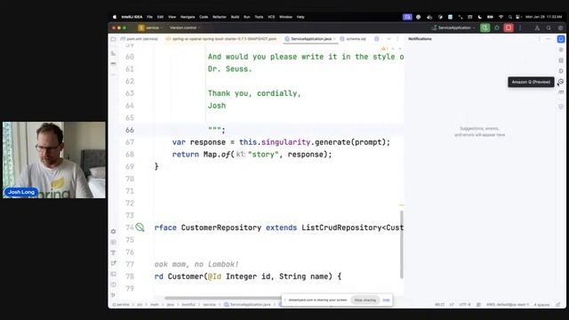Image resolution: width=569 pixels, height=320 pixels.
Task: Click the Stop sharing button
Action: (365, 300)
